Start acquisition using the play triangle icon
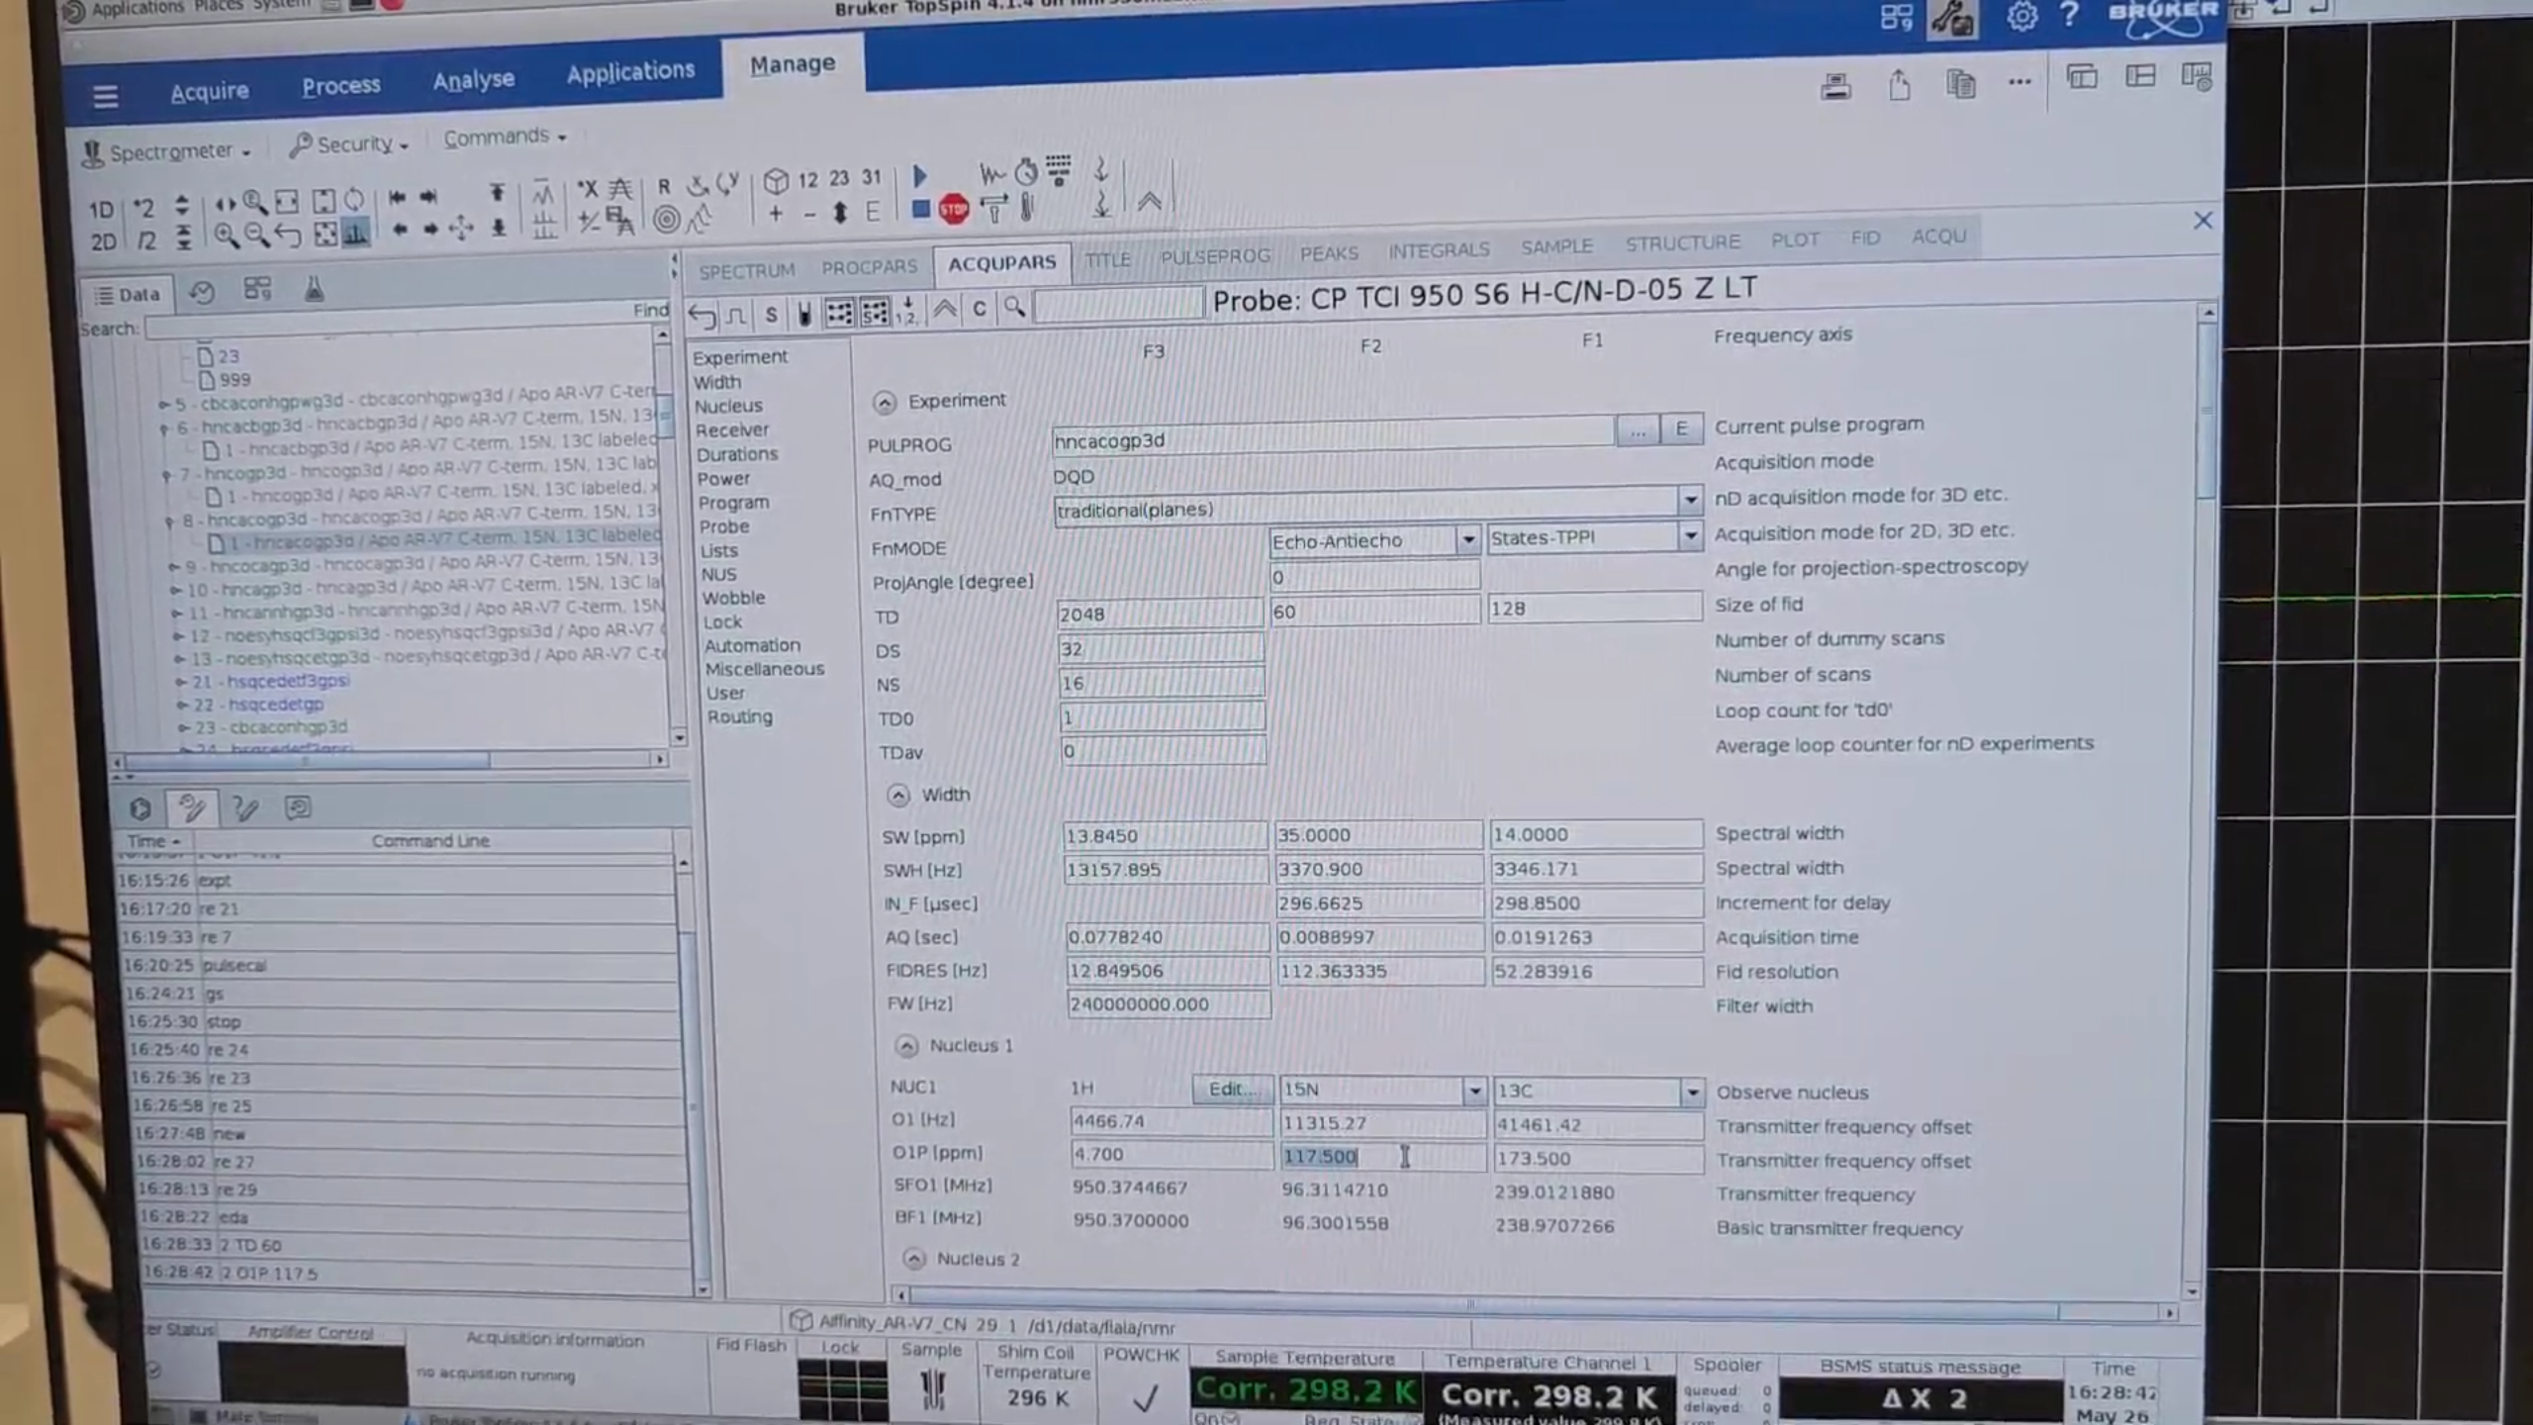This screenshot has height=1425, width=2533. 919,175
